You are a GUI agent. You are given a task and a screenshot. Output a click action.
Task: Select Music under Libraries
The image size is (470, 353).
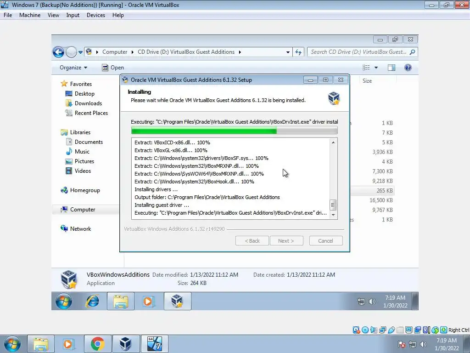point(78,151)
